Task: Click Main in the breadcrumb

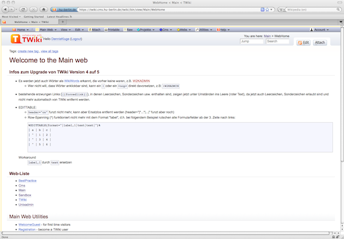Action: pyautogui.click(x=267, y=36)
